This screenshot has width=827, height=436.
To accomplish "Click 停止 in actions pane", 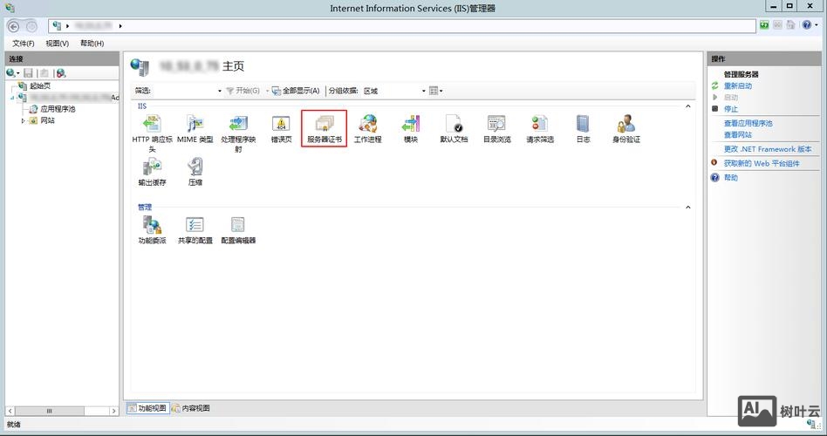I will [x=731, y=109].
